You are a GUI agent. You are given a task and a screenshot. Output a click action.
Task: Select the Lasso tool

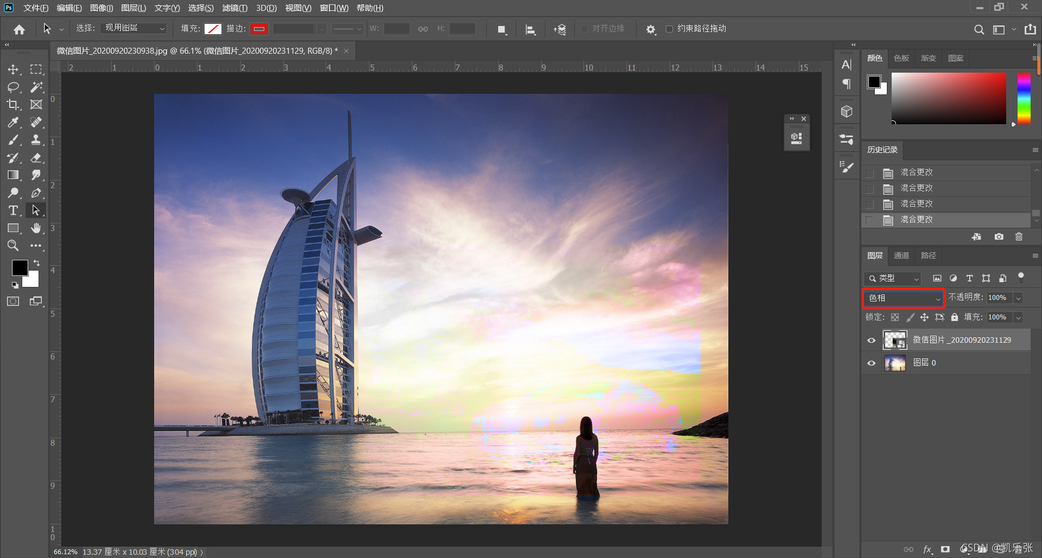pos(13,87)
